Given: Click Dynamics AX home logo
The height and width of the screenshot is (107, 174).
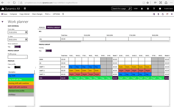Looking at the screenshot, I should [x=11, y=9].
